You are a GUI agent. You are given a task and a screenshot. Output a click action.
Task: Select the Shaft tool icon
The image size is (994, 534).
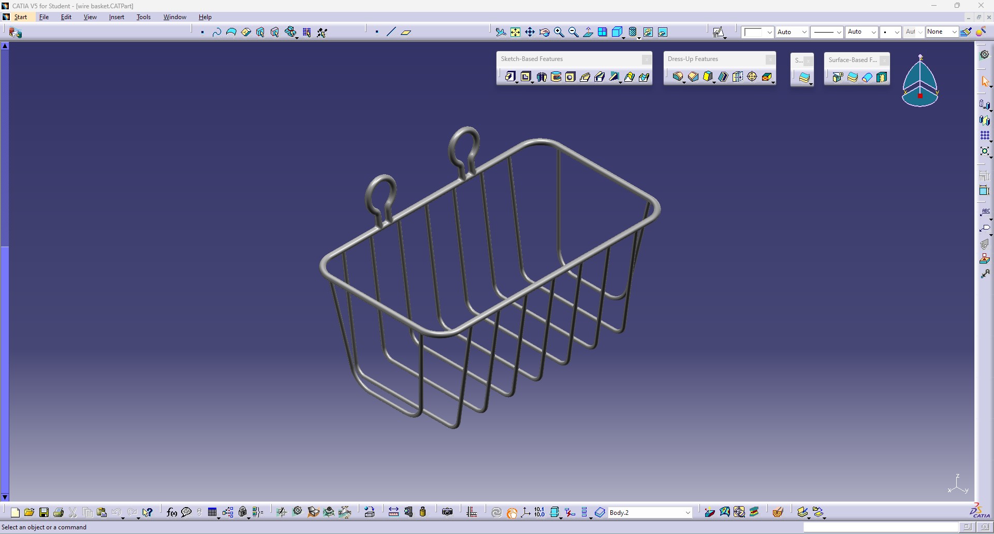542,77
